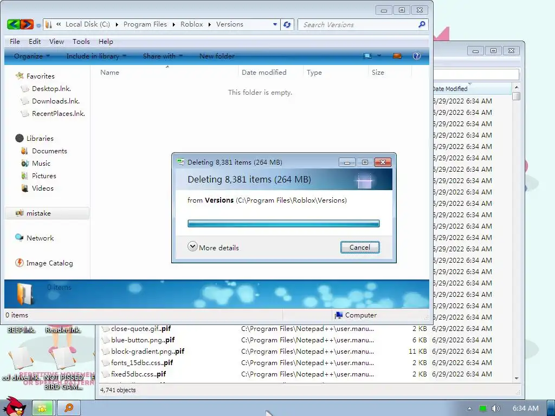
Task: Open the File menu
Action: tap(15, 41)
